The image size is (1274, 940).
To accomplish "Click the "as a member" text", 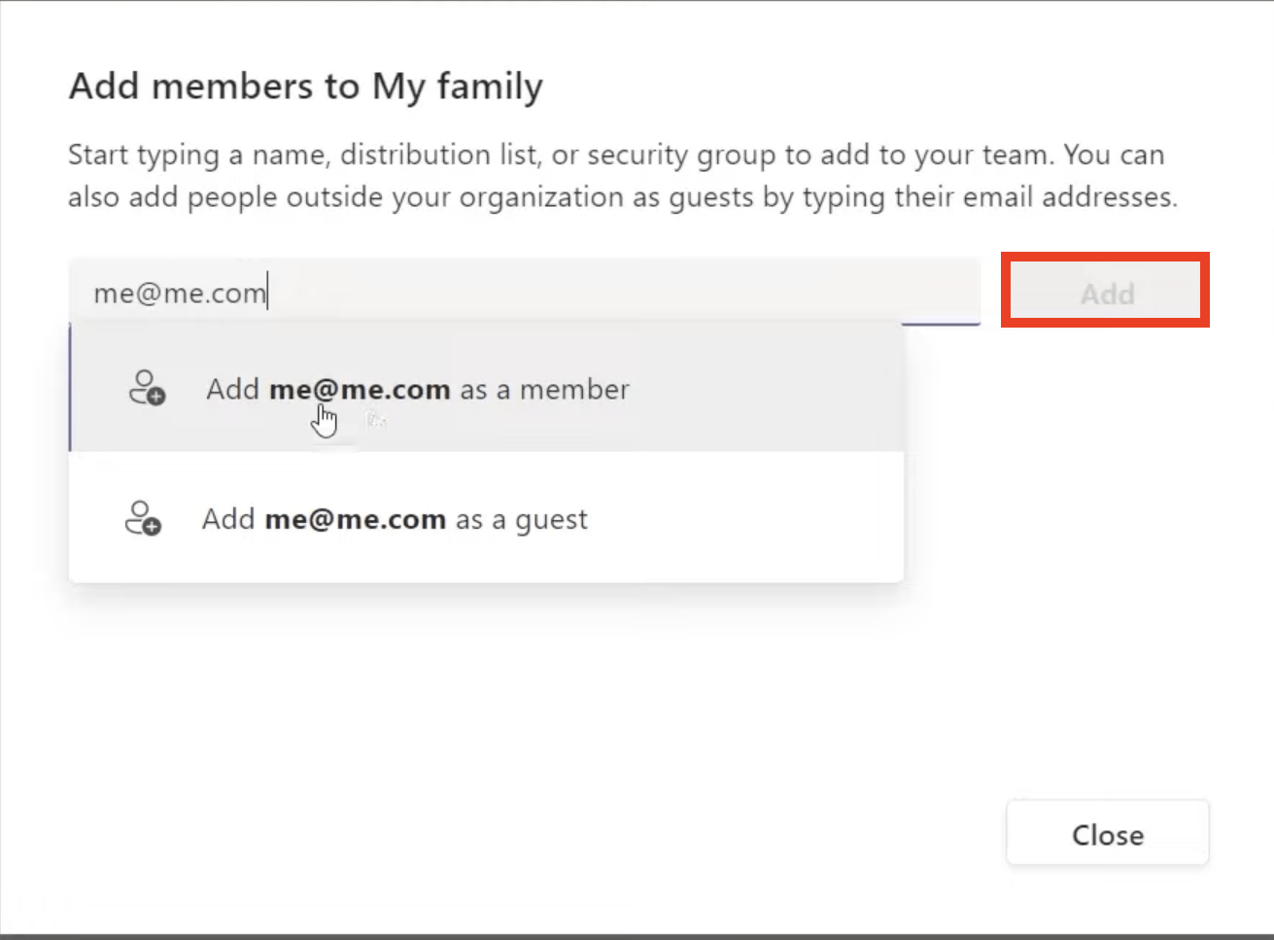I will [x=545, y=389].
